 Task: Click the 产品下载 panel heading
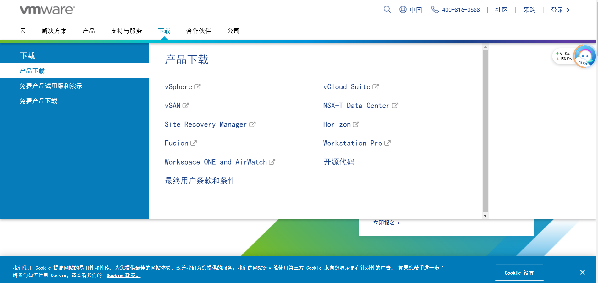coord(187,60)
